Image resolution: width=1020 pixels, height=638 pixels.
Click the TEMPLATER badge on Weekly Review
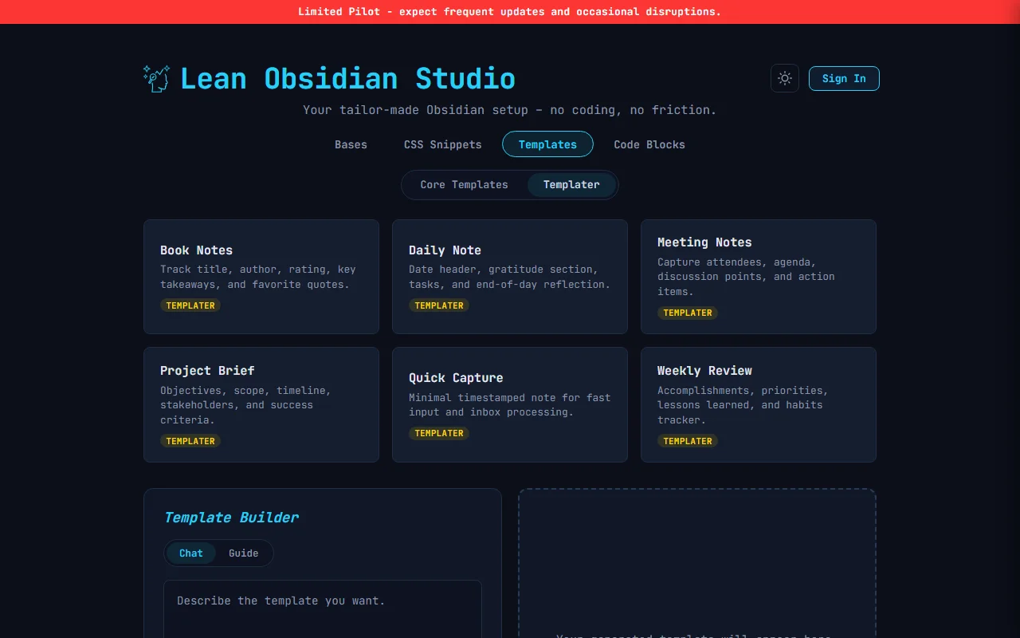(x=688, y=441)
